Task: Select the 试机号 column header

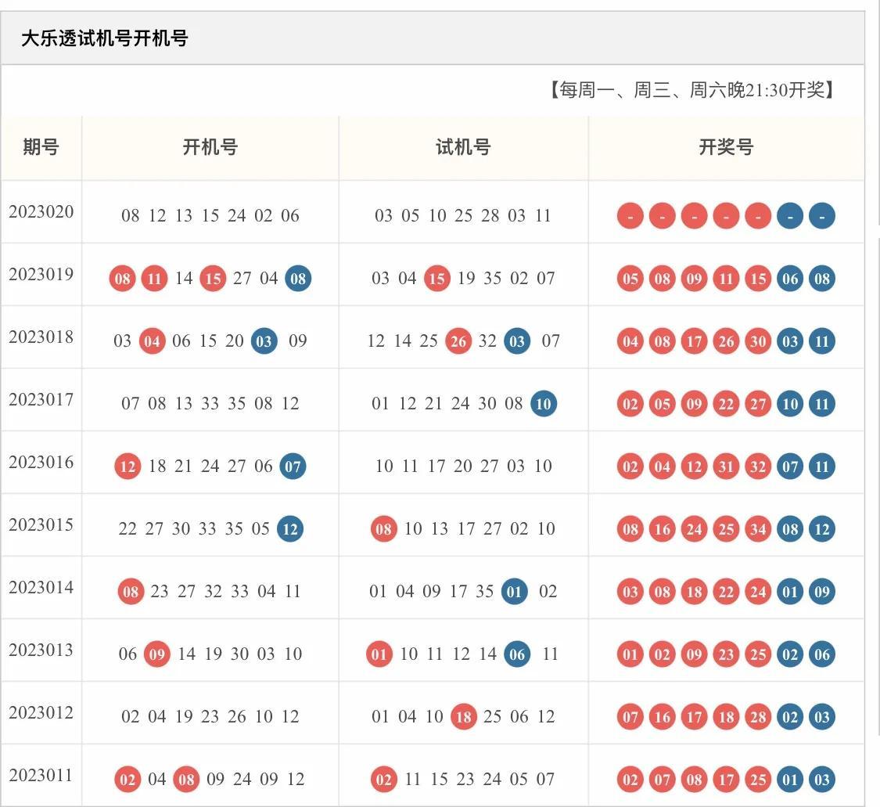Action: (x=463, y=147)
